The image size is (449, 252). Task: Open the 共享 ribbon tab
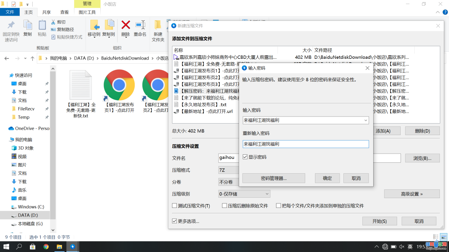[46, 12]
